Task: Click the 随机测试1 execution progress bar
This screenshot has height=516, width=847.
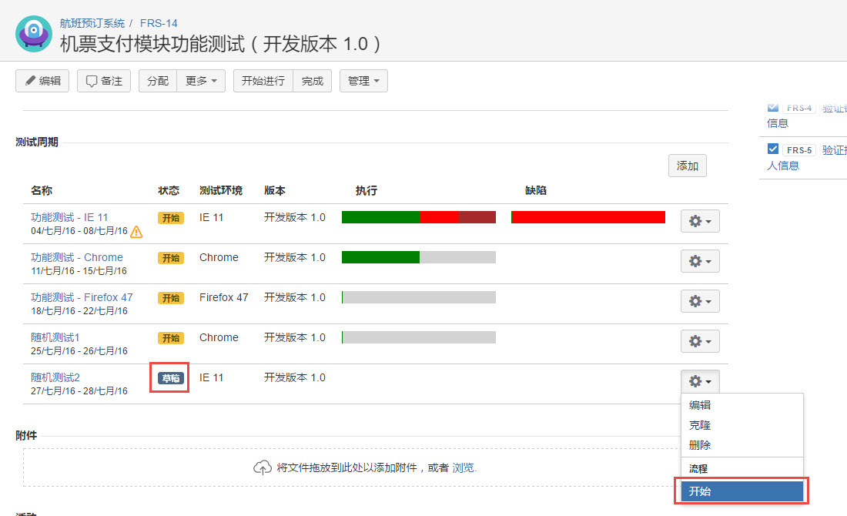Action: pos(419,337)
